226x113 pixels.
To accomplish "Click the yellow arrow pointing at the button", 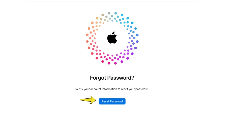I will (x=88, y=100).
